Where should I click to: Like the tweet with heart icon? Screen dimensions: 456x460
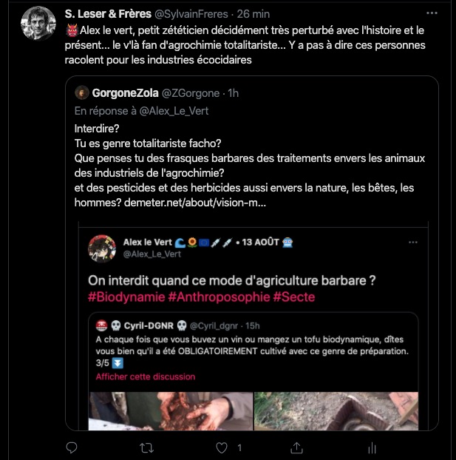click(x=221, y=447)
